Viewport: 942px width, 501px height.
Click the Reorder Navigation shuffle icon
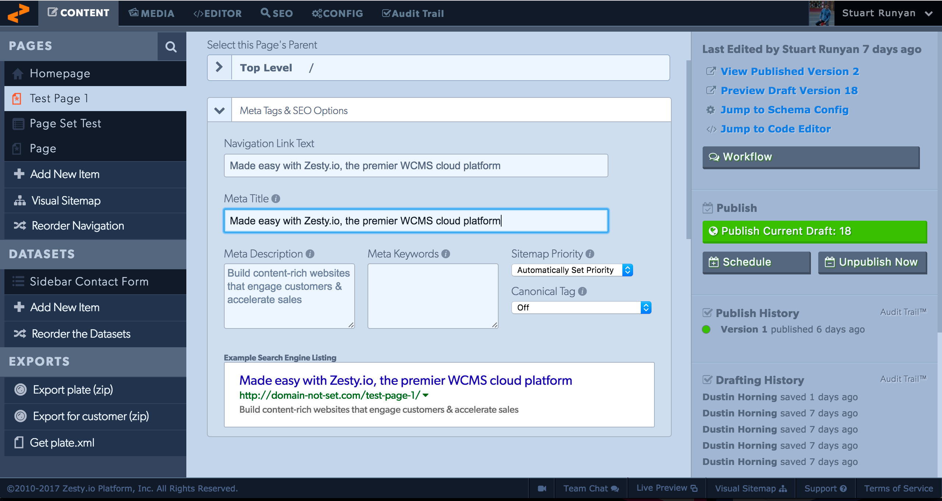click(20, 225)
